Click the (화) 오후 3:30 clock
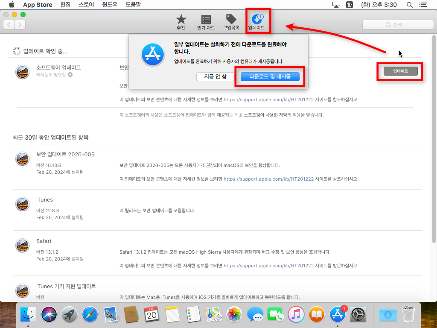Screen dimensions: 437x328 (x=379, y=5)
